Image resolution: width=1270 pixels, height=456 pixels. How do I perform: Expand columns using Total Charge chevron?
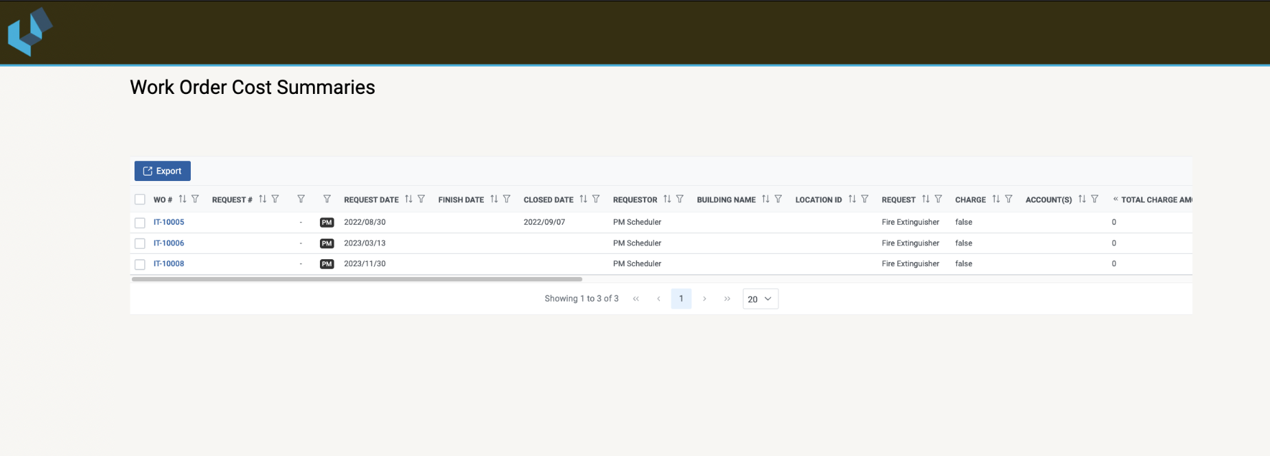coord(1115,200)
